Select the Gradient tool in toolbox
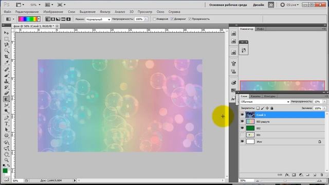This screenshot has height=185, width=329. tap(6, 99)
